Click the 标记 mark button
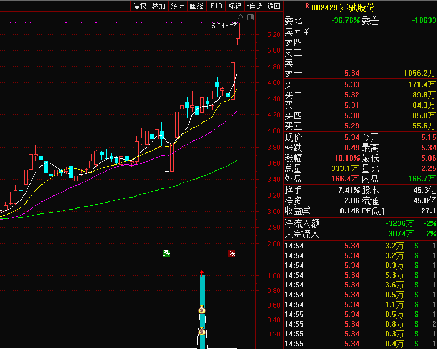Screen dimensions: 437x349 coord(235,6)
